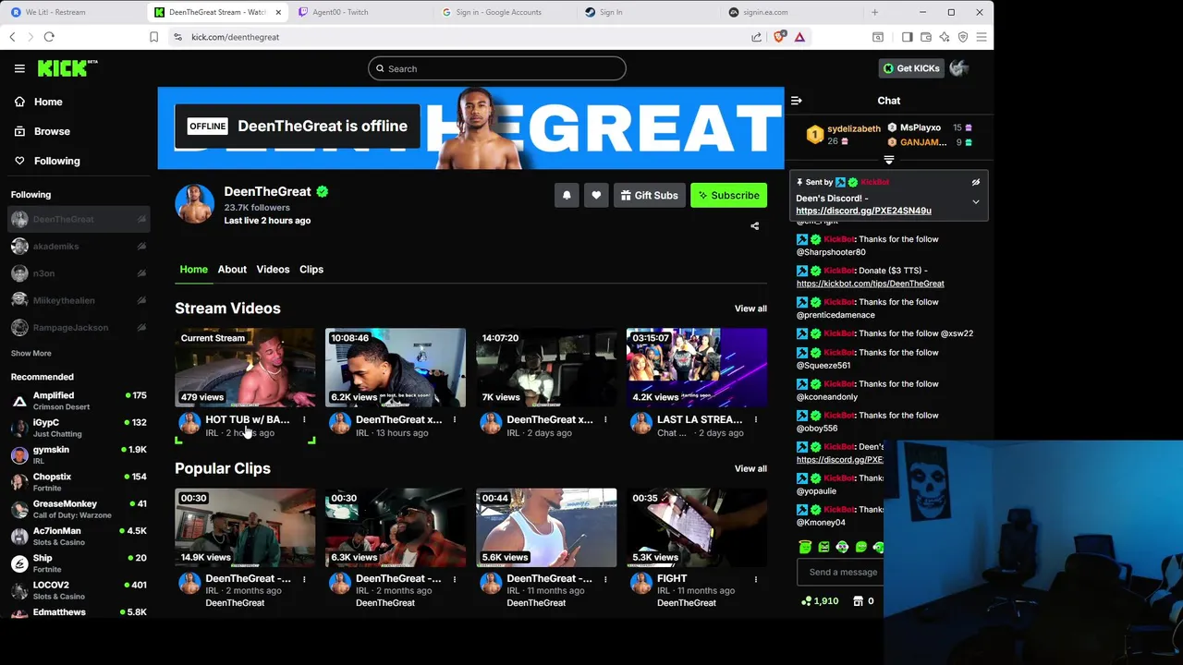Open the Brave Wallet toolbar icon
This screenshot has height=665, width=1183.
point(925,37)
